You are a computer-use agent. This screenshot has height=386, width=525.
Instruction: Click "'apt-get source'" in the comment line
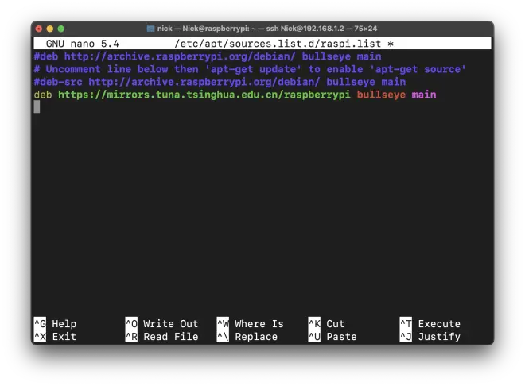point(418,69)
